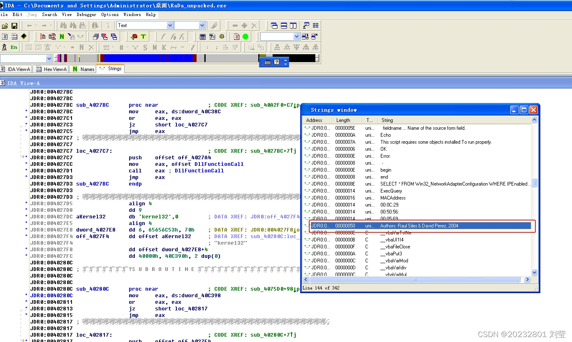Open the Debugger menu

tap(86, 14)
